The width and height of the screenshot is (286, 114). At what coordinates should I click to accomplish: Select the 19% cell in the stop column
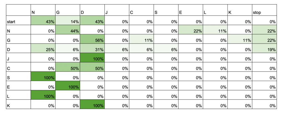click(x=264, y=50)
